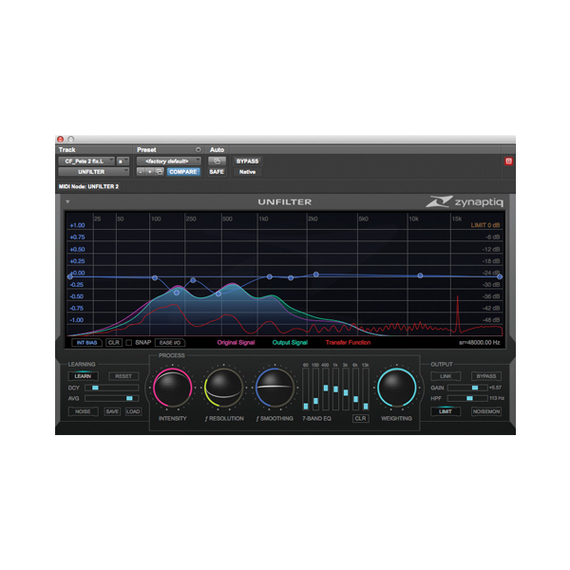
Task: Adjust the DCY slider
Action: pyautogui.click(x=111, y=388)
